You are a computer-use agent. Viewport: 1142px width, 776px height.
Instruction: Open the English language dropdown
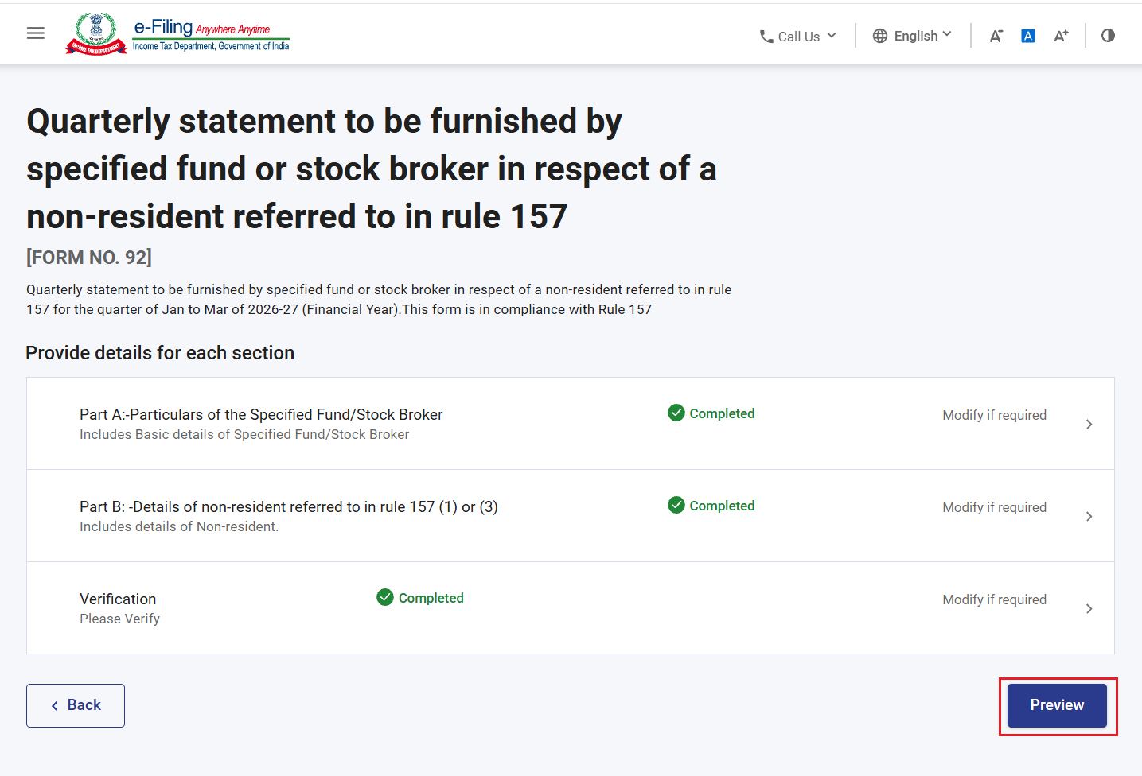coord(913,36)
